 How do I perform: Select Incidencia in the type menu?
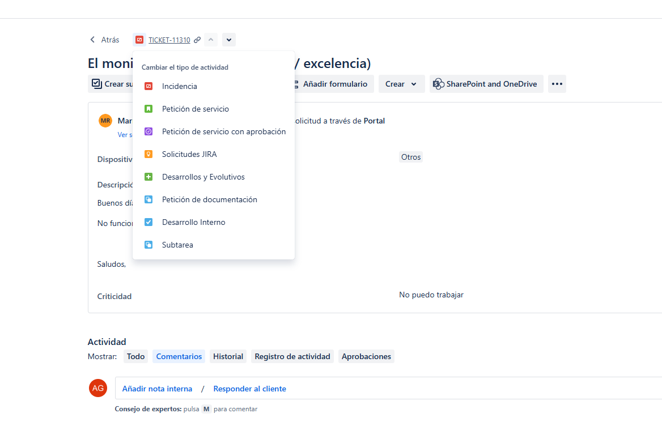coord(214,86)
